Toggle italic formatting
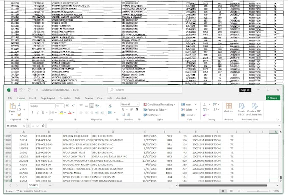288x195 pixels. point(38,112)
